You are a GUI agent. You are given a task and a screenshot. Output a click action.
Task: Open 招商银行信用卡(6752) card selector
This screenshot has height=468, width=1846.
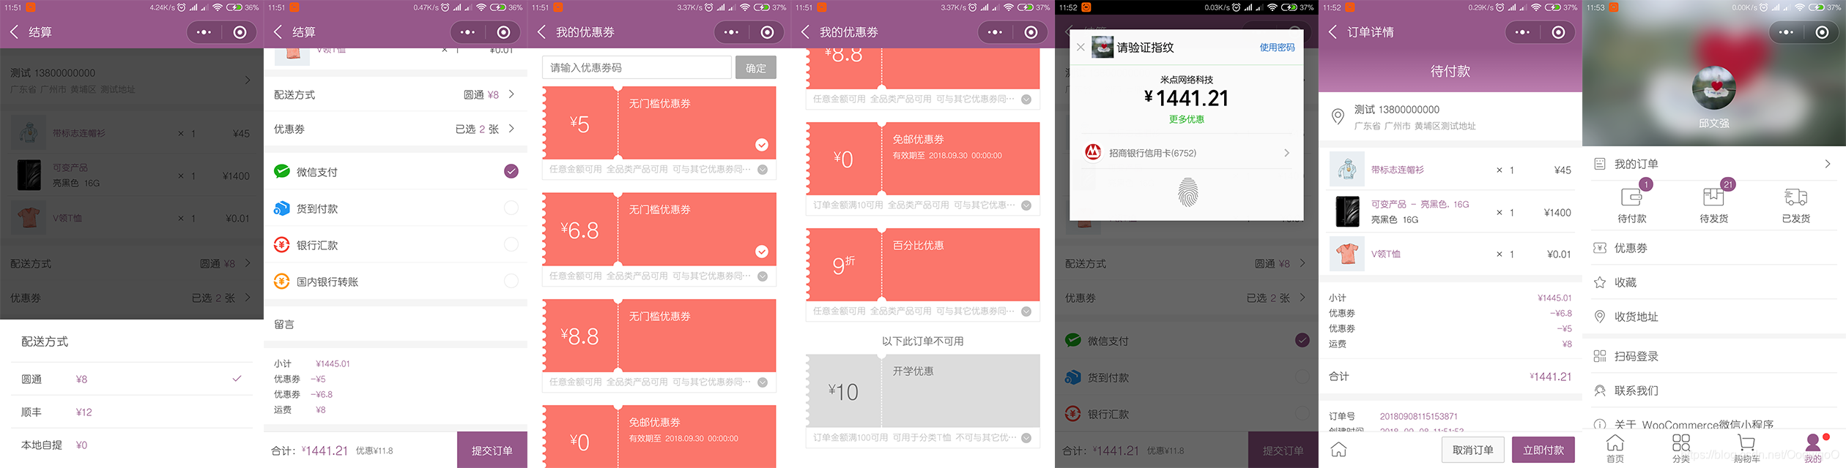point(1187,153)
